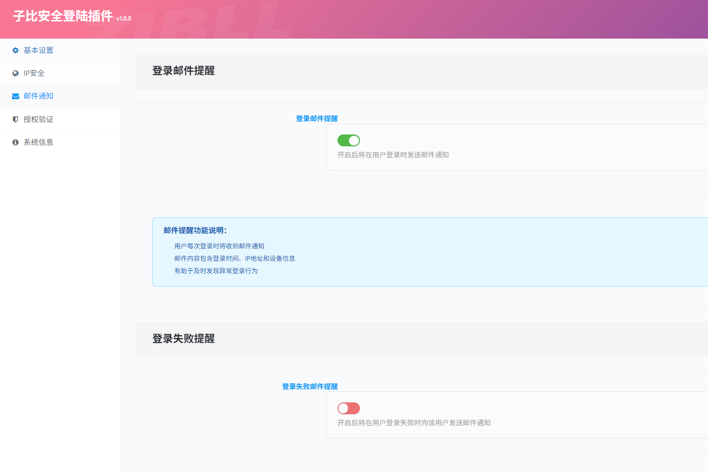The image size is (708, 472).
Task: Switch to the IP安全 sidebar section
Action: (34, 73)
